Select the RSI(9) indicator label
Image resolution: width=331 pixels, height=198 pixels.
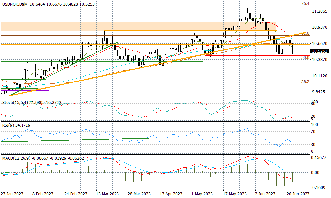click(x=9, y=125)
